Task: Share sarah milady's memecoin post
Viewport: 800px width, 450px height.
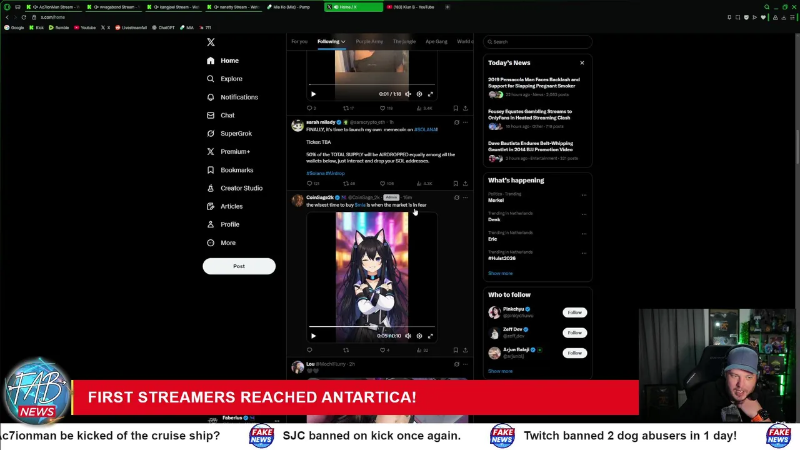Action: [465, 183]
